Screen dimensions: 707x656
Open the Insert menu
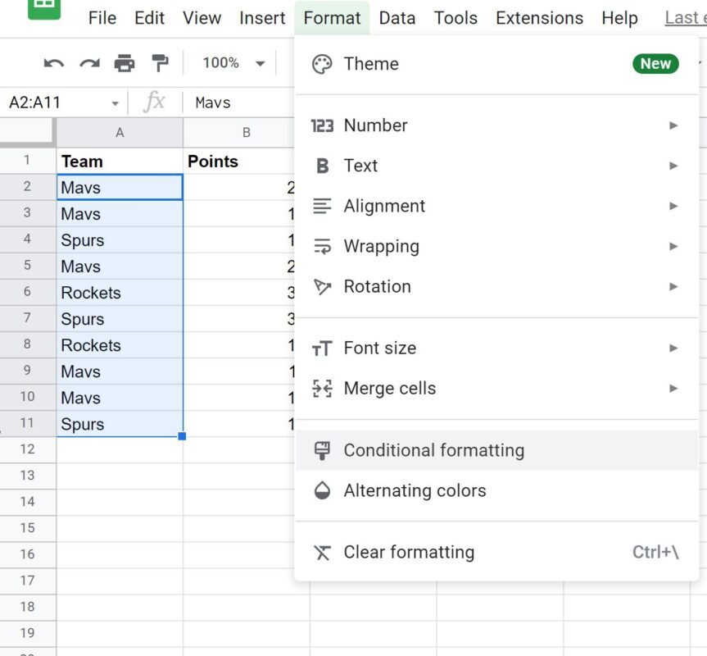tap(262, 18)
